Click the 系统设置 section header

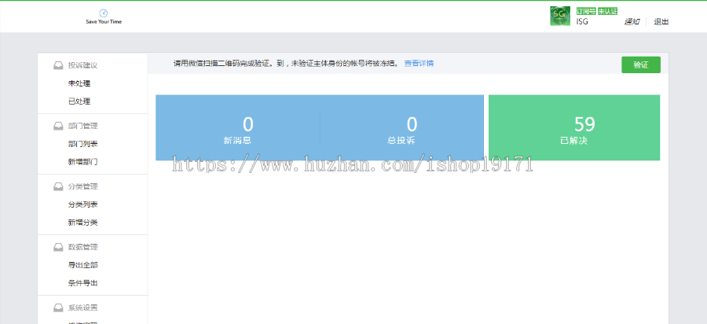(83, 307)
